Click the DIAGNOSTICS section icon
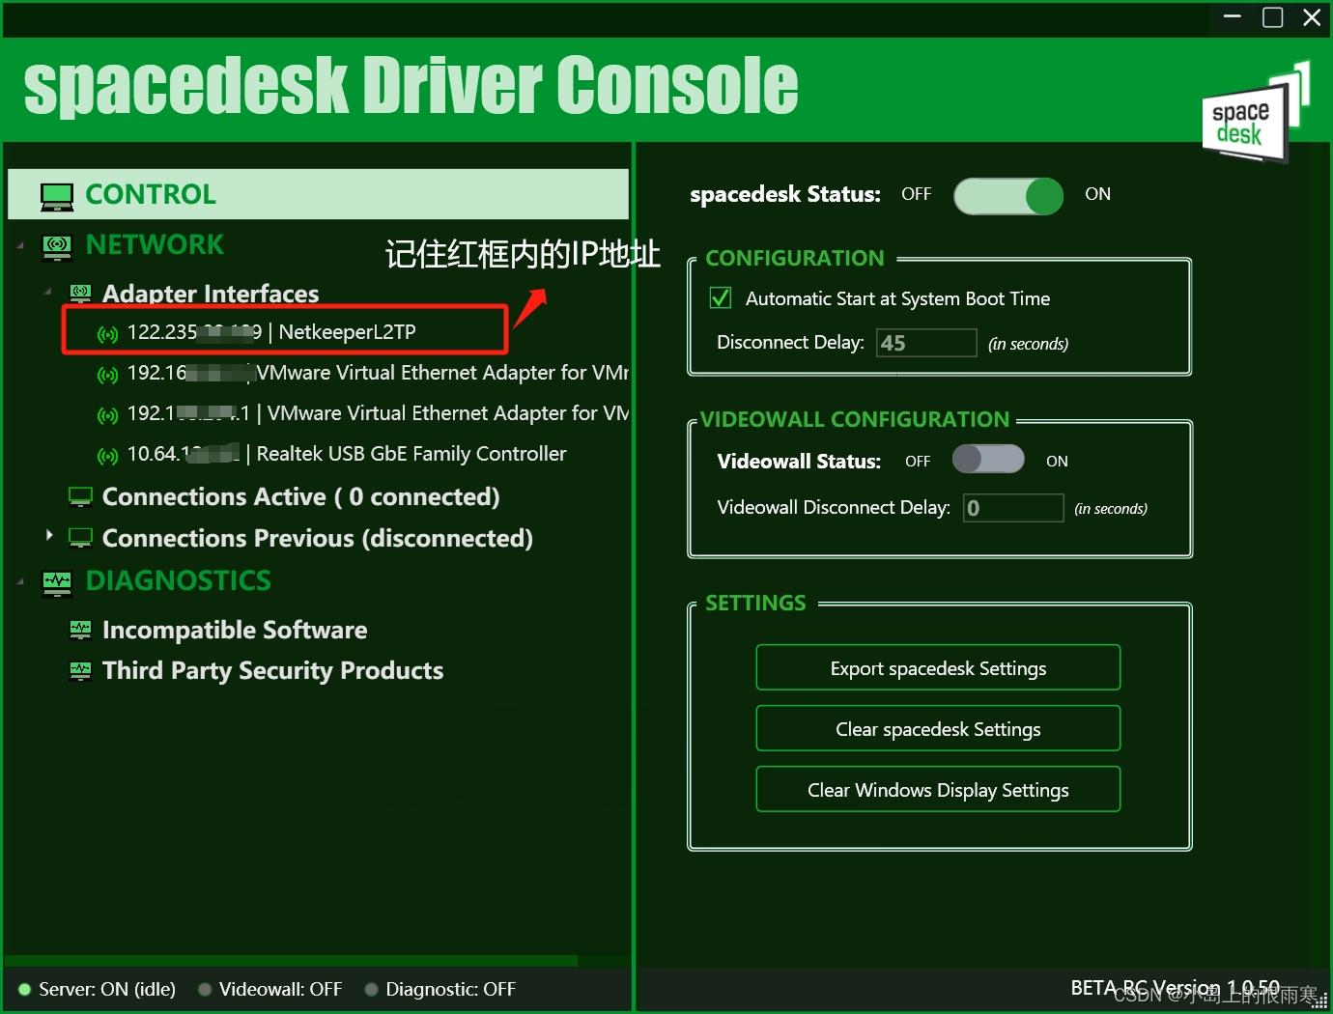This screenshot has height=1014, width=1333. point(57,582)
